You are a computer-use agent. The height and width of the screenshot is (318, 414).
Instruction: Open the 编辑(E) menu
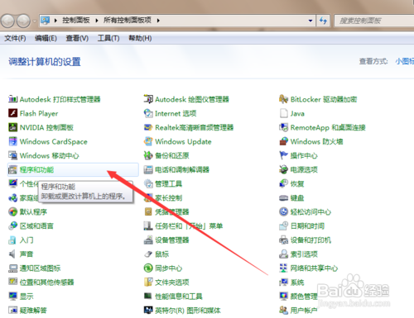[46, 38]
